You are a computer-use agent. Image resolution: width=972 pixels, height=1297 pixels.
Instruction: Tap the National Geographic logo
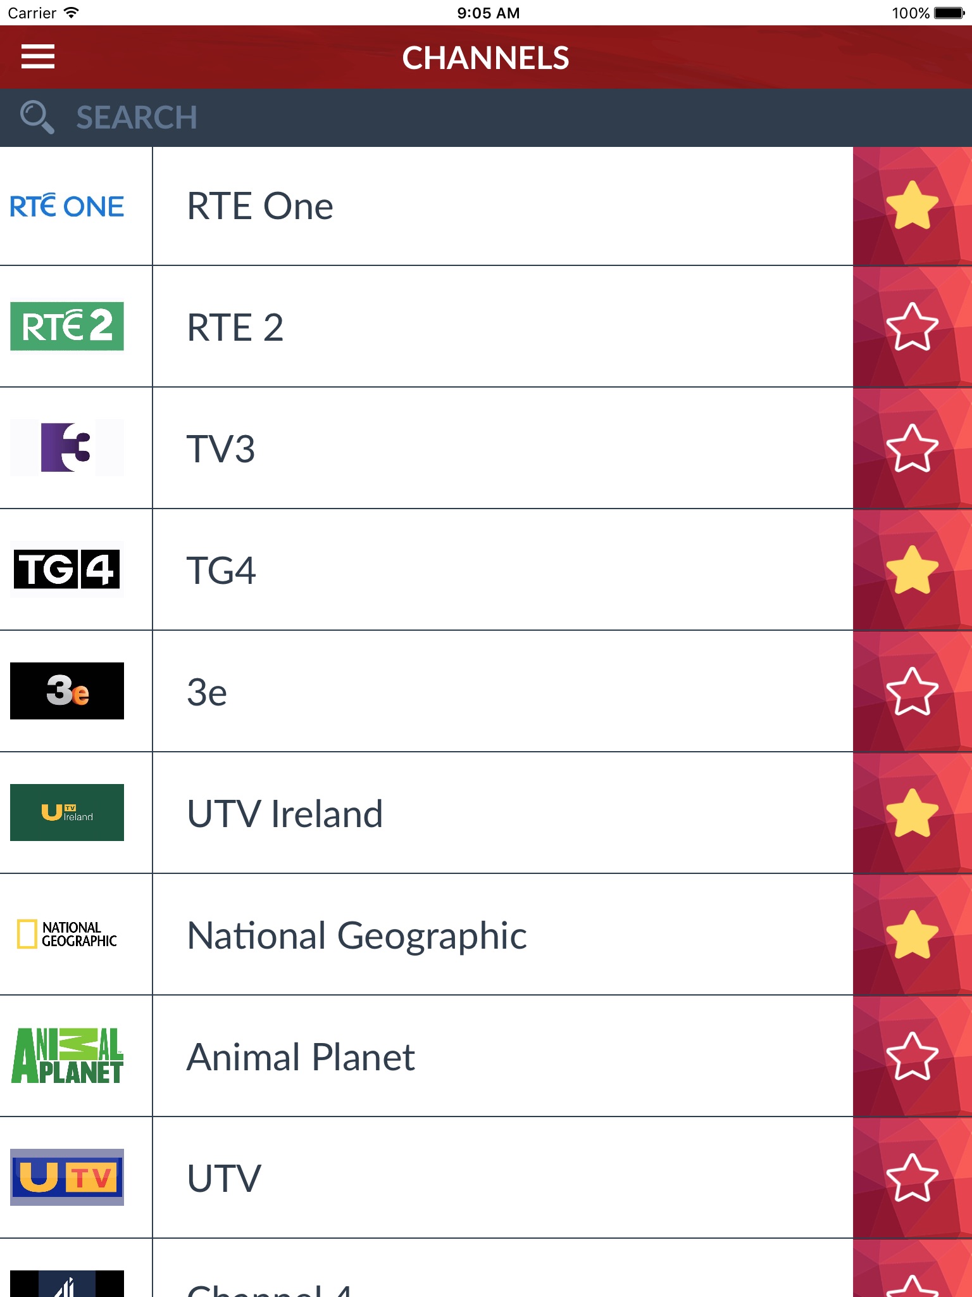(x=67, y=934)
